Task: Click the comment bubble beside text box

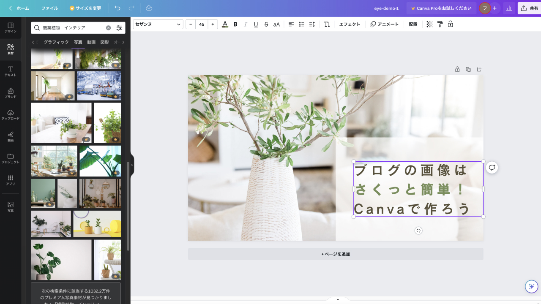Action: (492, 168)
